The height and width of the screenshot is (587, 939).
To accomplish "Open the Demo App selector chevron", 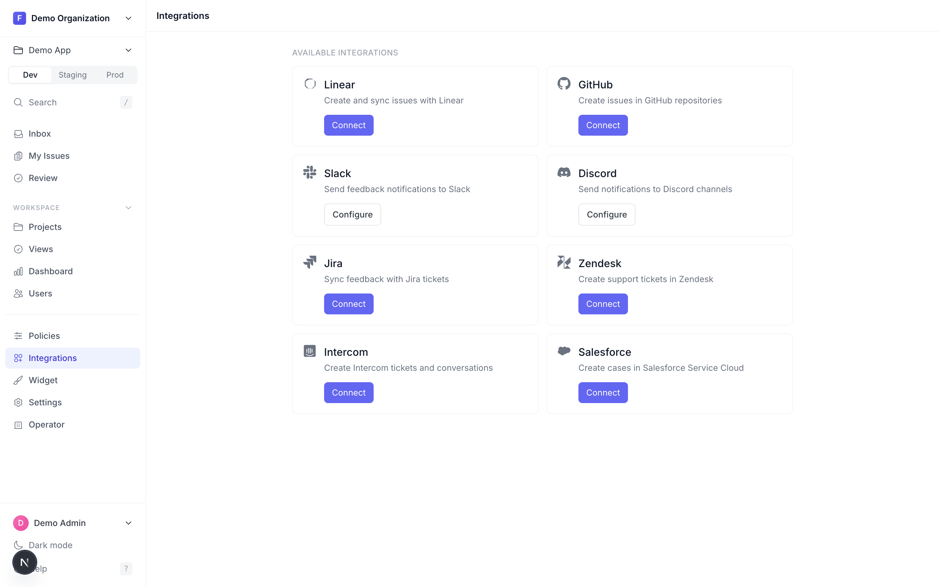I will pyautogui.click(x=128, y=50).
